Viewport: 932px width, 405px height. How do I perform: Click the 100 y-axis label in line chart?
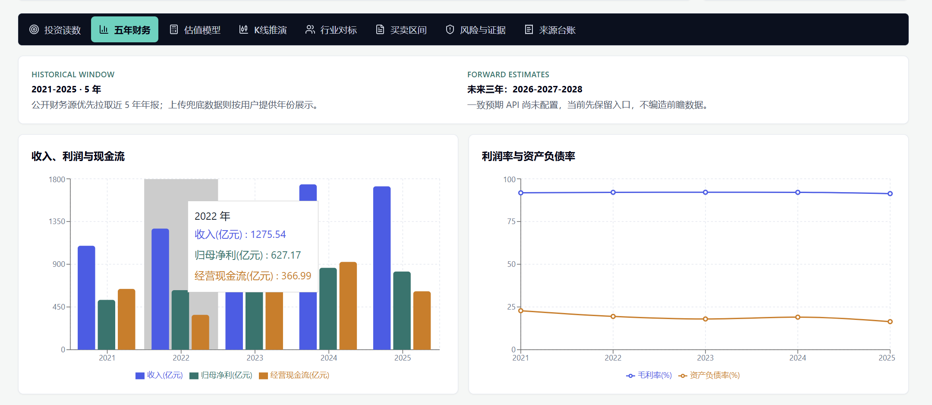[x=510, y=180]
